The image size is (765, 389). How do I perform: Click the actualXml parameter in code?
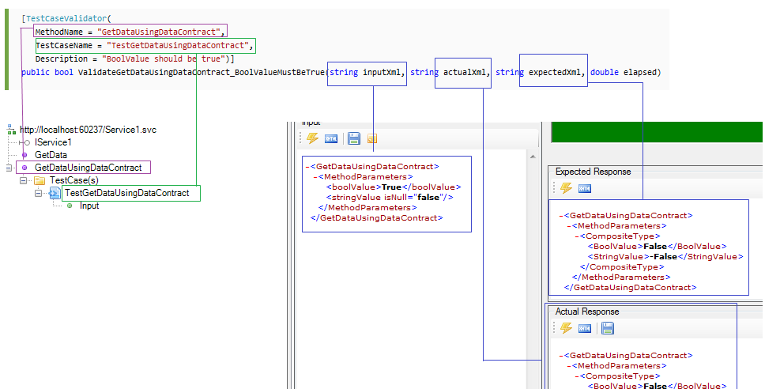tap(465, 72)
